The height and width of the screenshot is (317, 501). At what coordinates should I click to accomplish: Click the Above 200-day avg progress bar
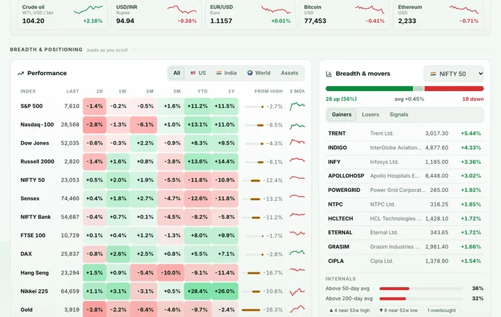[421, 299]
